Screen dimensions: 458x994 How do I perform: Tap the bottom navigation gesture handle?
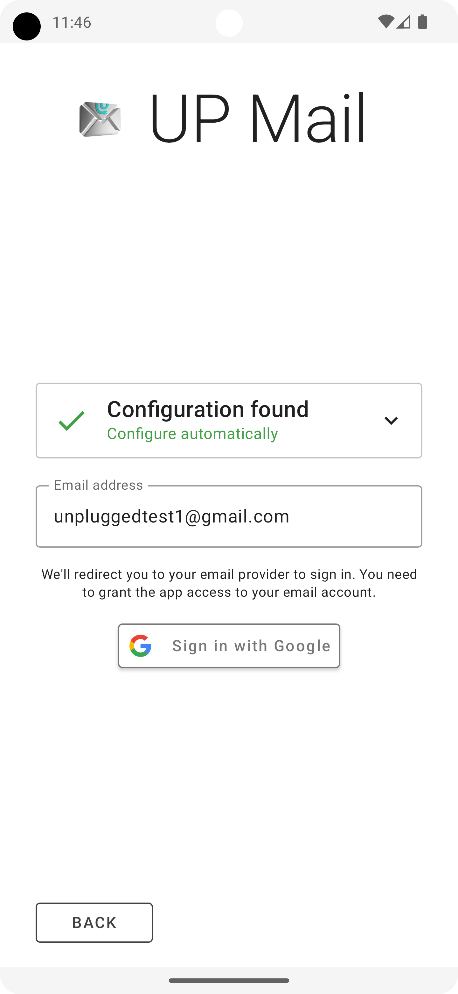point(229,981)
